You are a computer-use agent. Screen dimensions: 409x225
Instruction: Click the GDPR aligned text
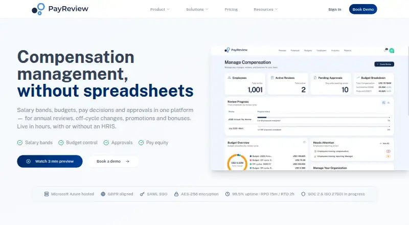pyautogui.click(x=120, y=194)
